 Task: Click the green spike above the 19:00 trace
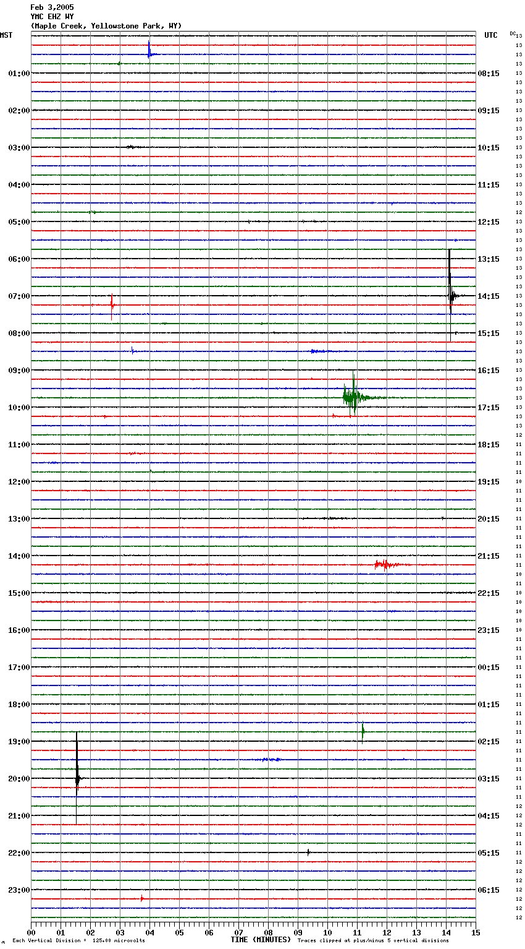363,731
